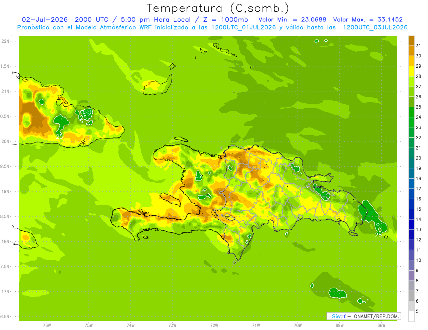Click the dark green swatch between 24 and 25
Screen dimensions: 428x330
click(411, 112)
